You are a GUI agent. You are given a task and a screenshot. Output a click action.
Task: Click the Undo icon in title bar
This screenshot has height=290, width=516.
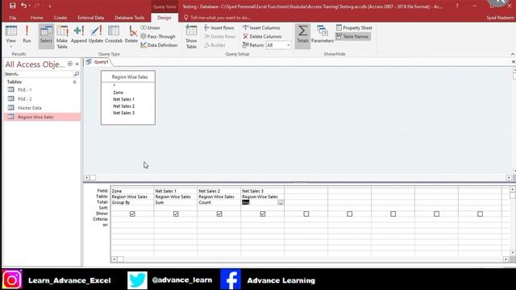pos(23,6)
